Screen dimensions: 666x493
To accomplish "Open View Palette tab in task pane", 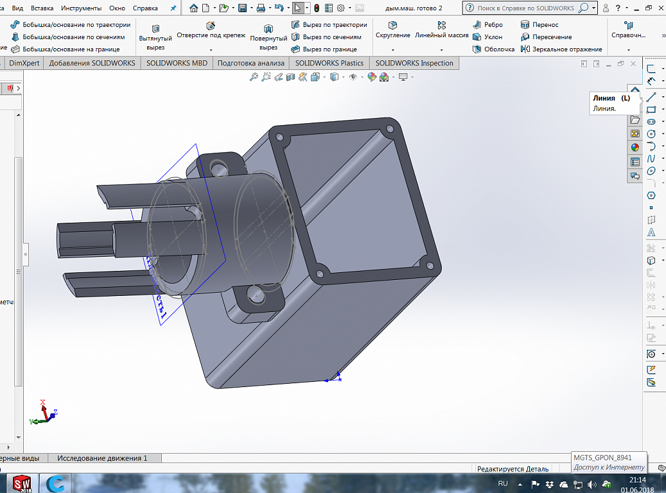I will (635, 134).
